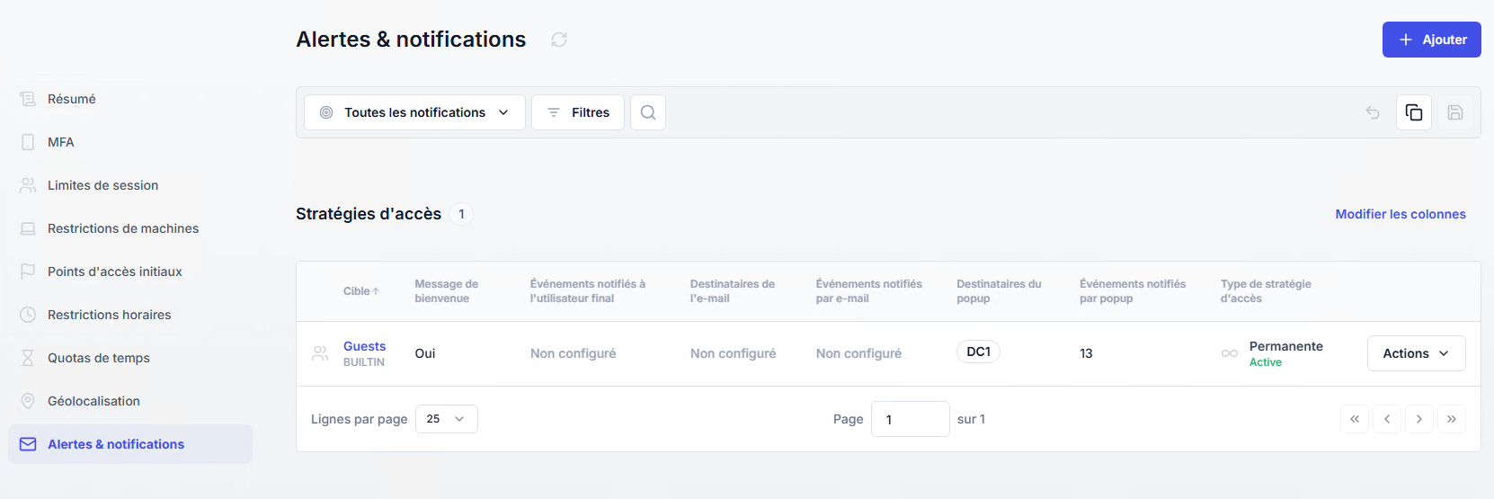Go to the previous page arrow
This screenshot has width=1494, height=499.
(x=1387, y=419)
